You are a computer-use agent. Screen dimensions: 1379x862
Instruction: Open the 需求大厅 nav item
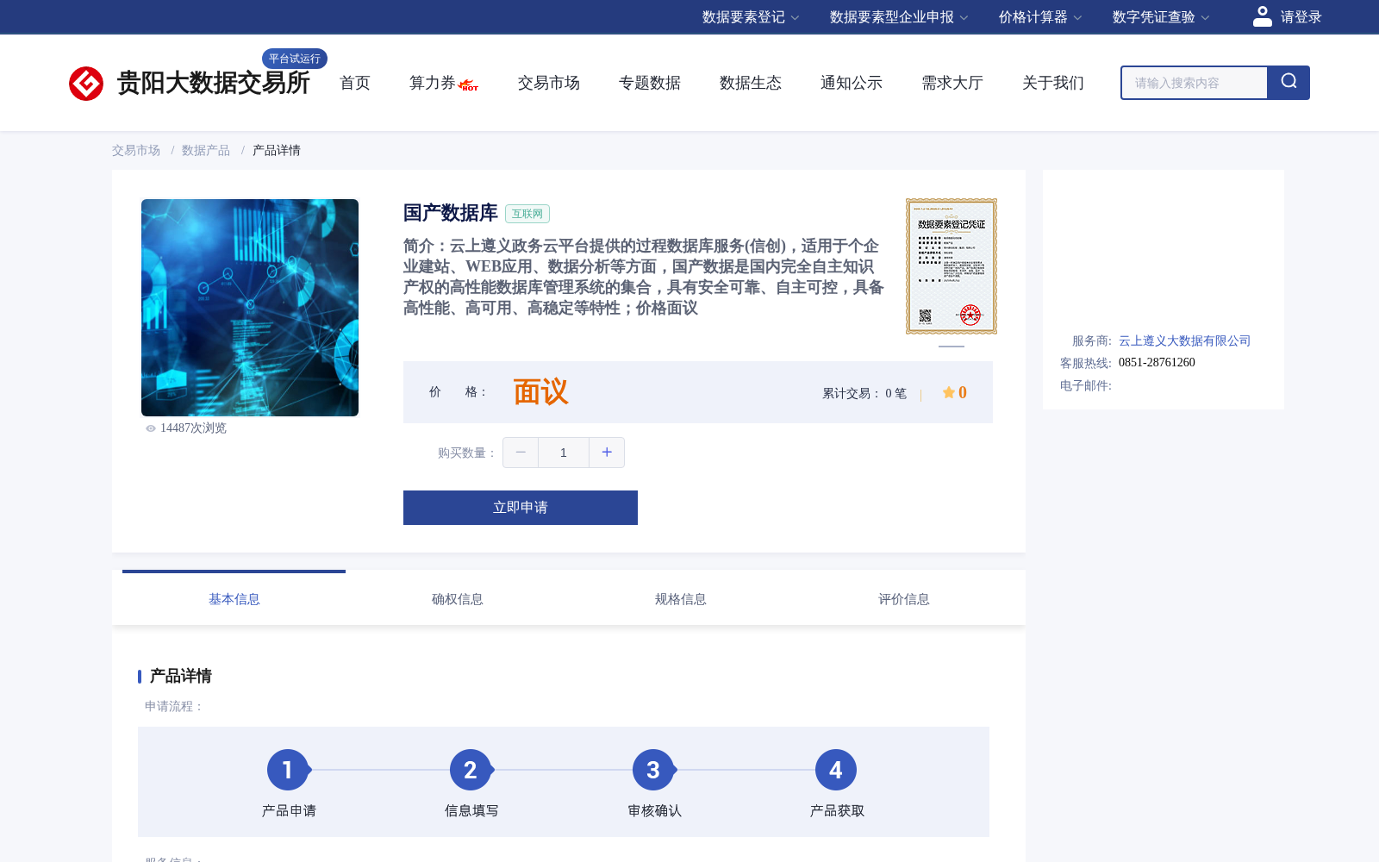[x=952, y=83]
